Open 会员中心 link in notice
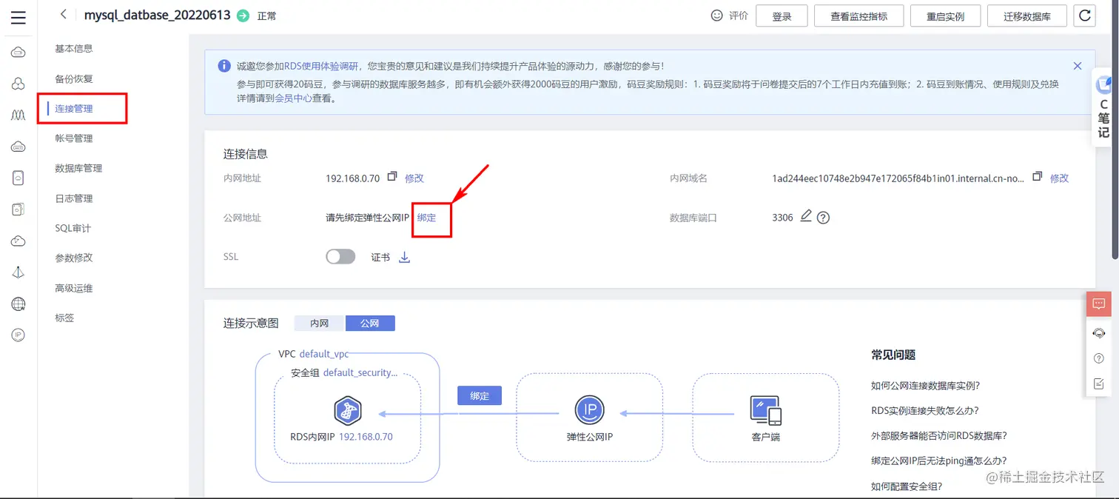This screenshot has width=1119, height=499. point(294,97)
